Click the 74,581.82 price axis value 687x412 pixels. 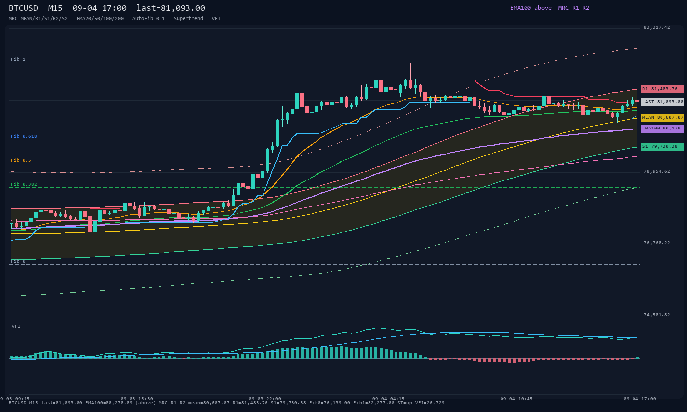click(x=657, y=315)
